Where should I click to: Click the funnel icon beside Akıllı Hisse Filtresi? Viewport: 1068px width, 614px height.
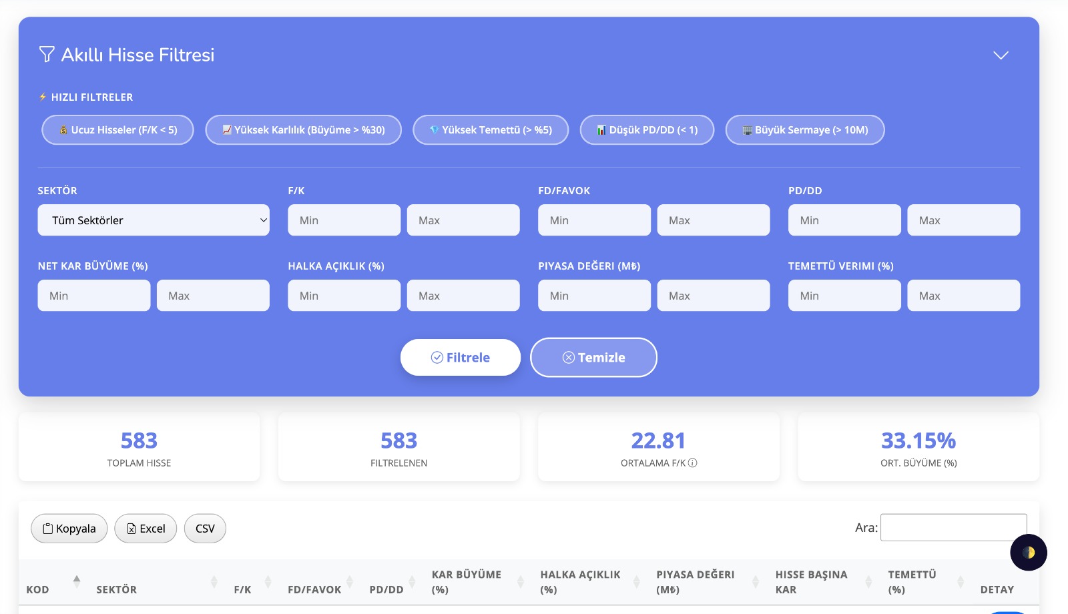(x=46, y=55)
